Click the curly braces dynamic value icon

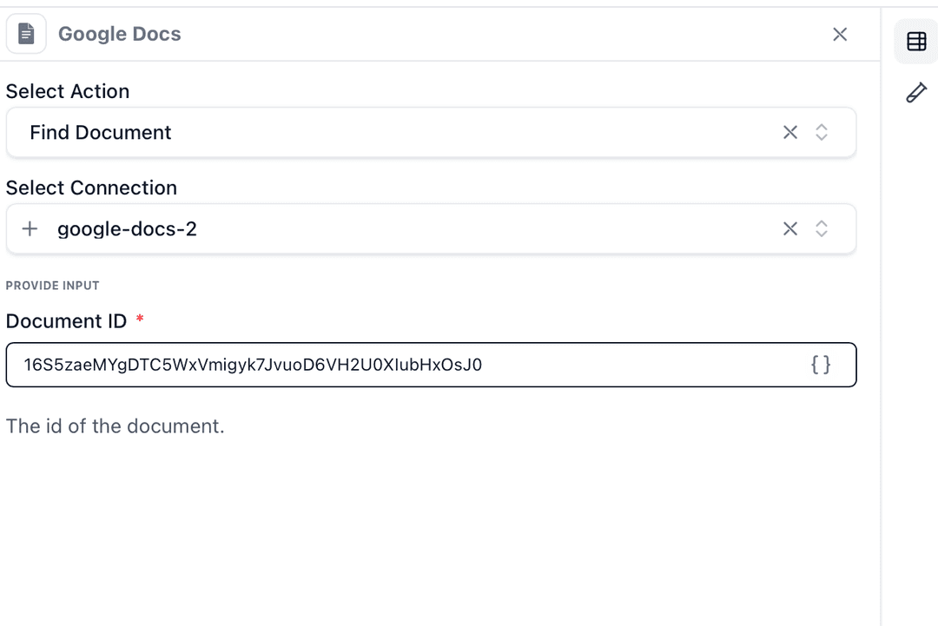pyautogui.click(x=821, y=365)
